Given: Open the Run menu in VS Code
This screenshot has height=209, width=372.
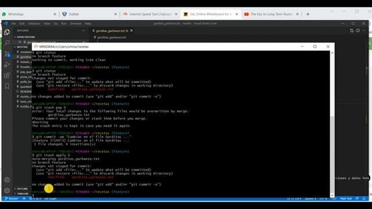Looking at the screenshot, I should coord(64,23).
